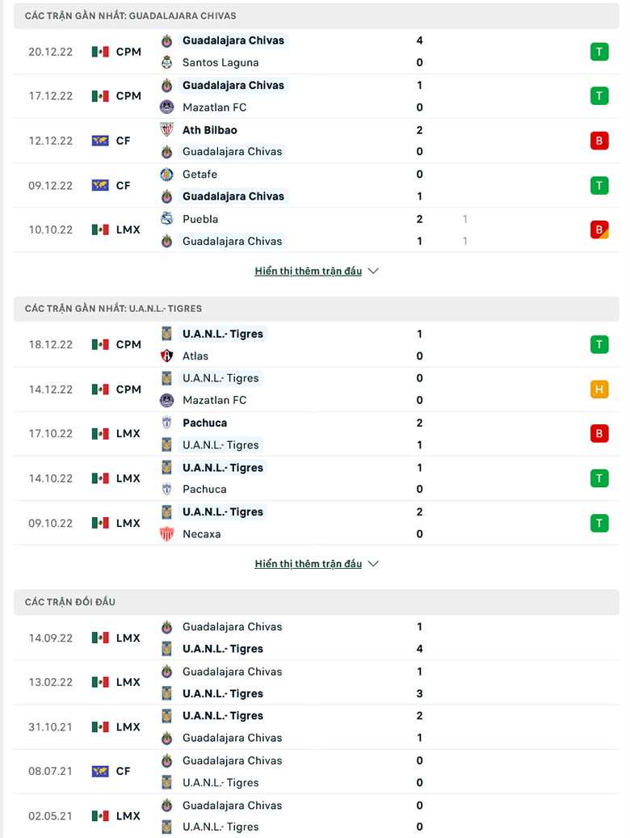This screenshot has width=630, height=838.
Task: Click the Necaxa team crest icon
Action: 166,534
